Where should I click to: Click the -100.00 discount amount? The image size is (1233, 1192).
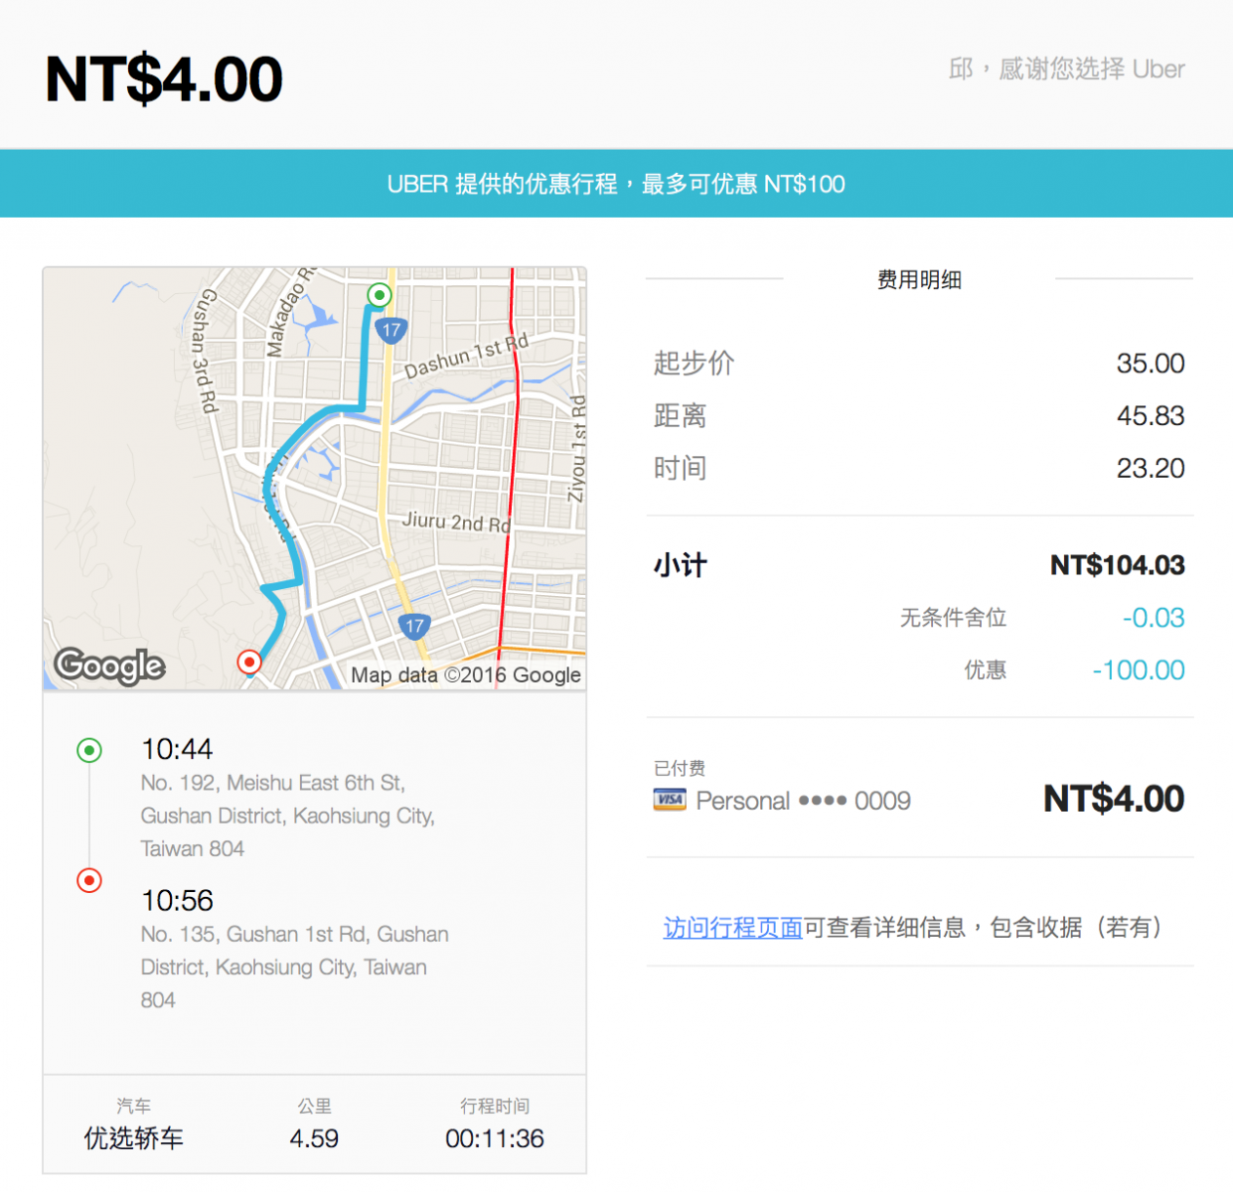(1139, 670)
